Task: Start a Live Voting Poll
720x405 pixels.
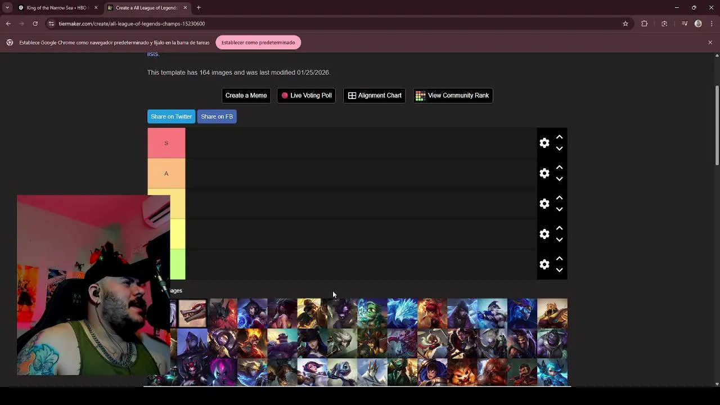Action: pyautogui.click(x=307, y=96)
